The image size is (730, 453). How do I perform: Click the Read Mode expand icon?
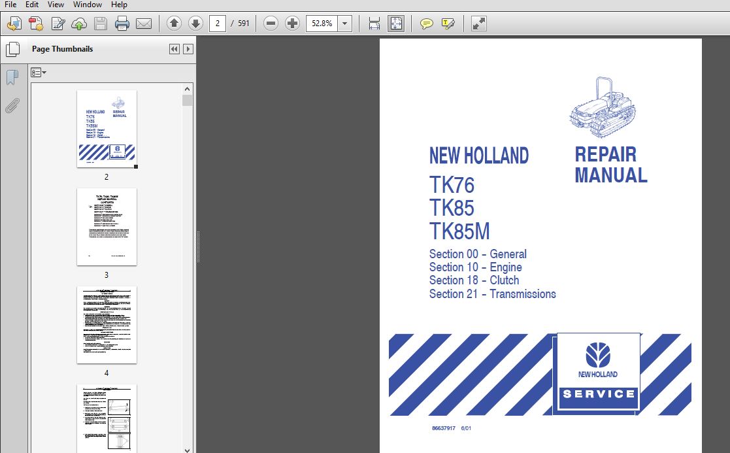478,24
